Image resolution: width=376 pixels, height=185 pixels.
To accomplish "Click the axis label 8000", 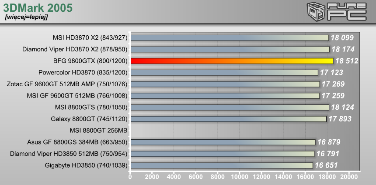I will (217, 177).
